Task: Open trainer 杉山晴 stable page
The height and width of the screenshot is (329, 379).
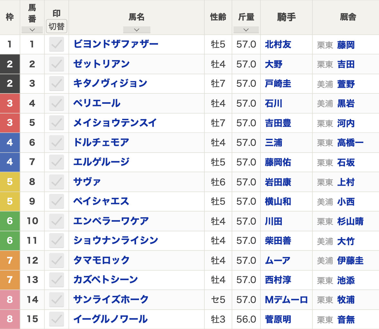Action: coord(350,221)
